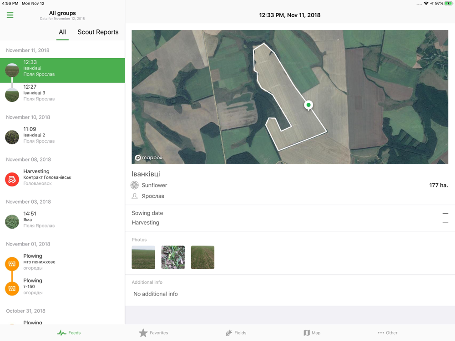The width and height of the screenshot is (455, 341).
Task: Click the Other three-dots icon
Action: click(x=381, y=333)
